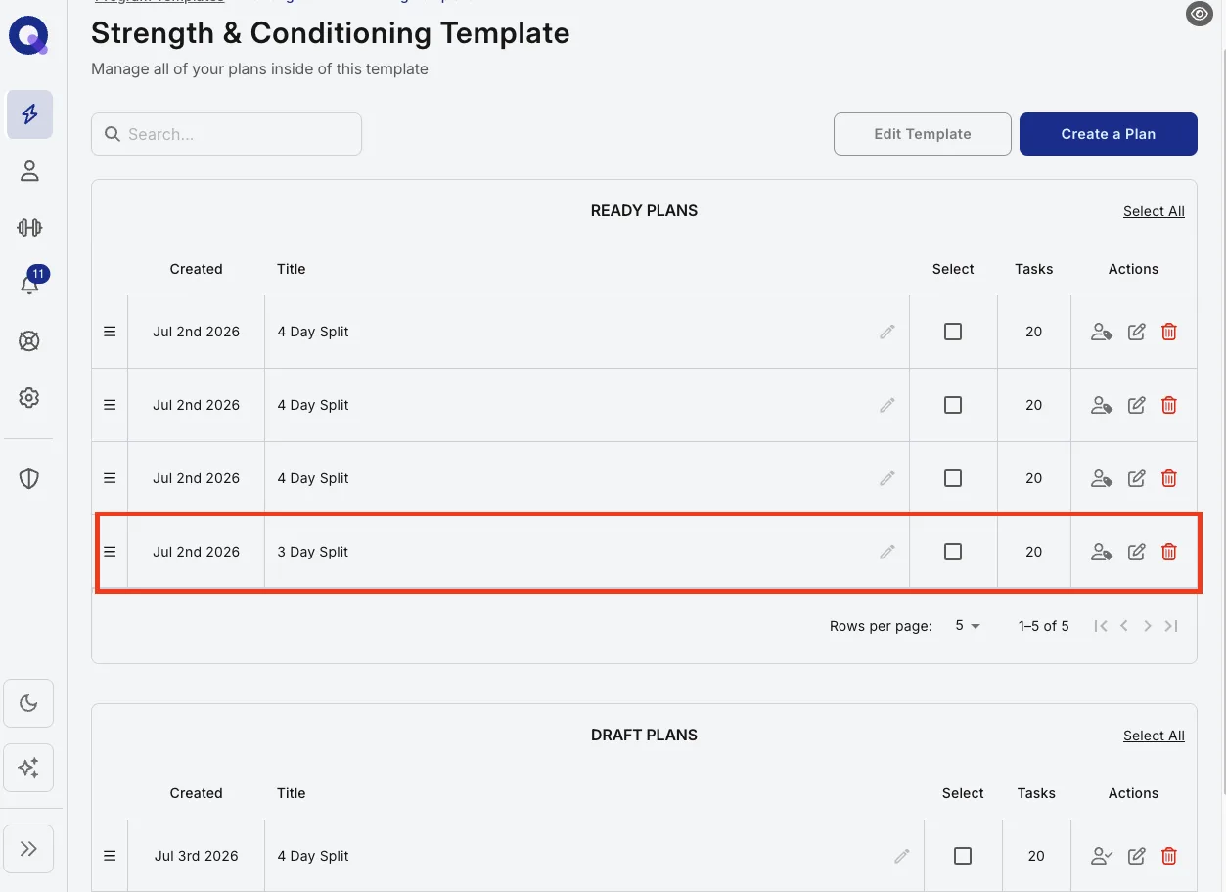Open the editor for the second Ready Plans 4 Day Split
Viewport: 1226px width, 892px height.
(1136, 405)
